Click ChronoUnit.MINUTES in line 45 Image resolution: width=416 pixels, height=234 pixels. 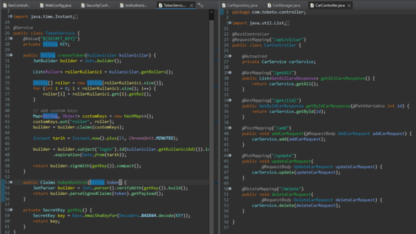click(x=151, y=138)
